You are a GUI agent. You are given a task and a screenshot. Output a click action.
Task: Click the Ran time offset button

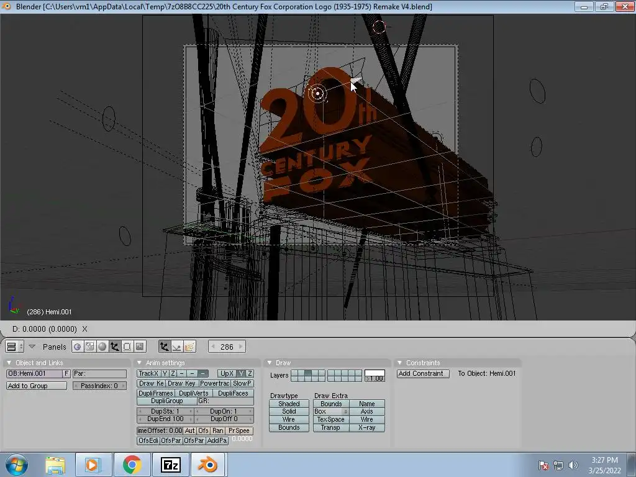(x=218, y=431)
